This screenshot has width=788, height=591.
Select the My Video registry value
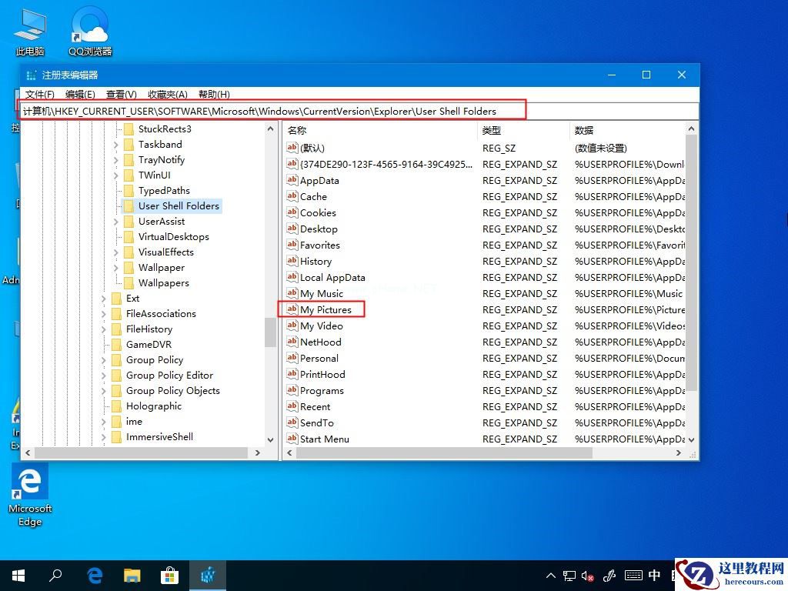coord(321,326)
